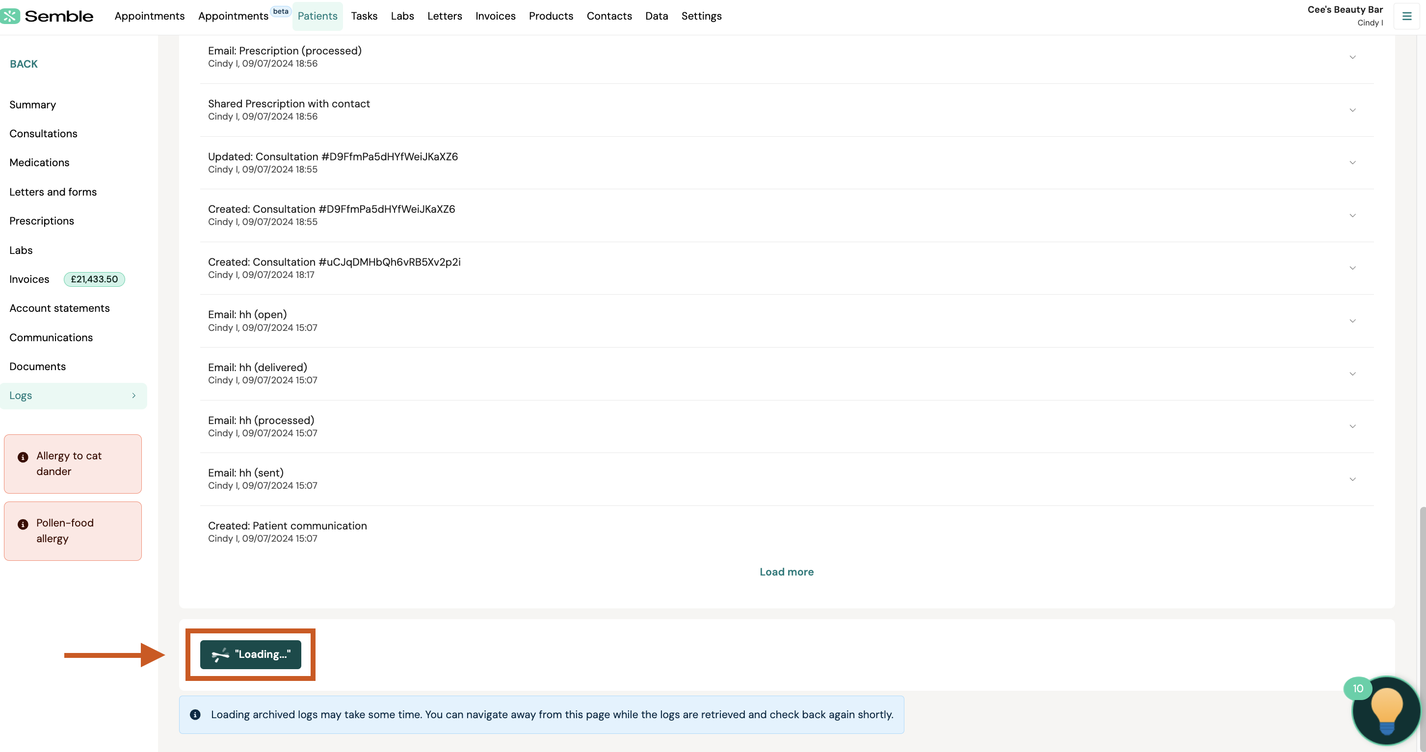The image size is (1426, 752).
Task: Click the 10 notifications badge
Action: pyautogui.click(x=1357, y=688)
